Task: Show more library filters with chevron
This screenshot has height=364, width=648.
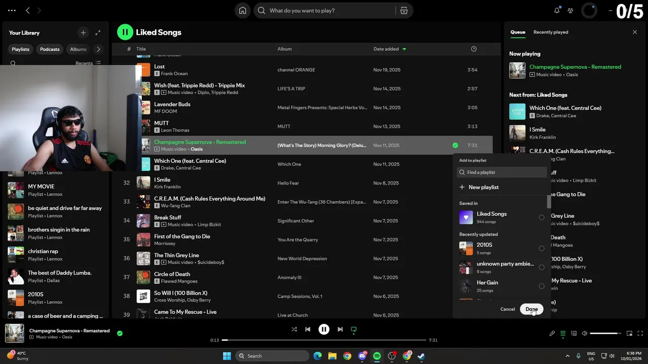Action: tap(98, 49)
